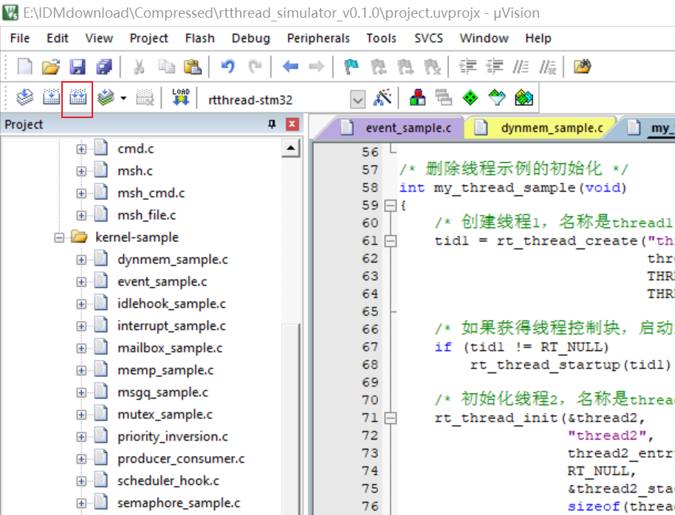Open the Flash menu
This screenshot has height=515, width=675.
(199, 38)
